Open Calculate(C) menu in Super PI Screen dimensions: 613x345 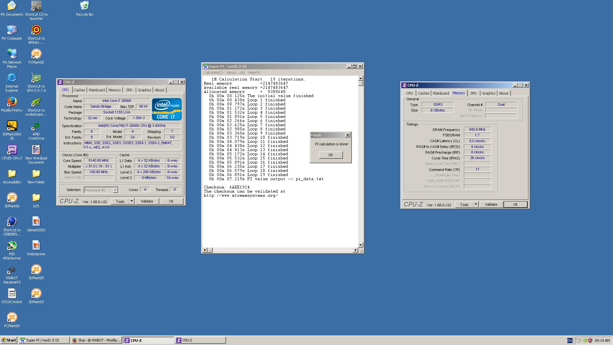214,73
